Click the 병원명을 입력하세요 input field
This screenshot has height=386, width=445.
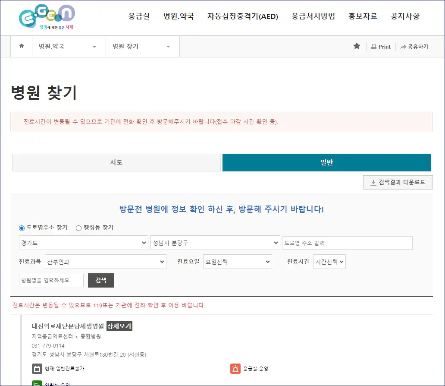click(50, 280)
